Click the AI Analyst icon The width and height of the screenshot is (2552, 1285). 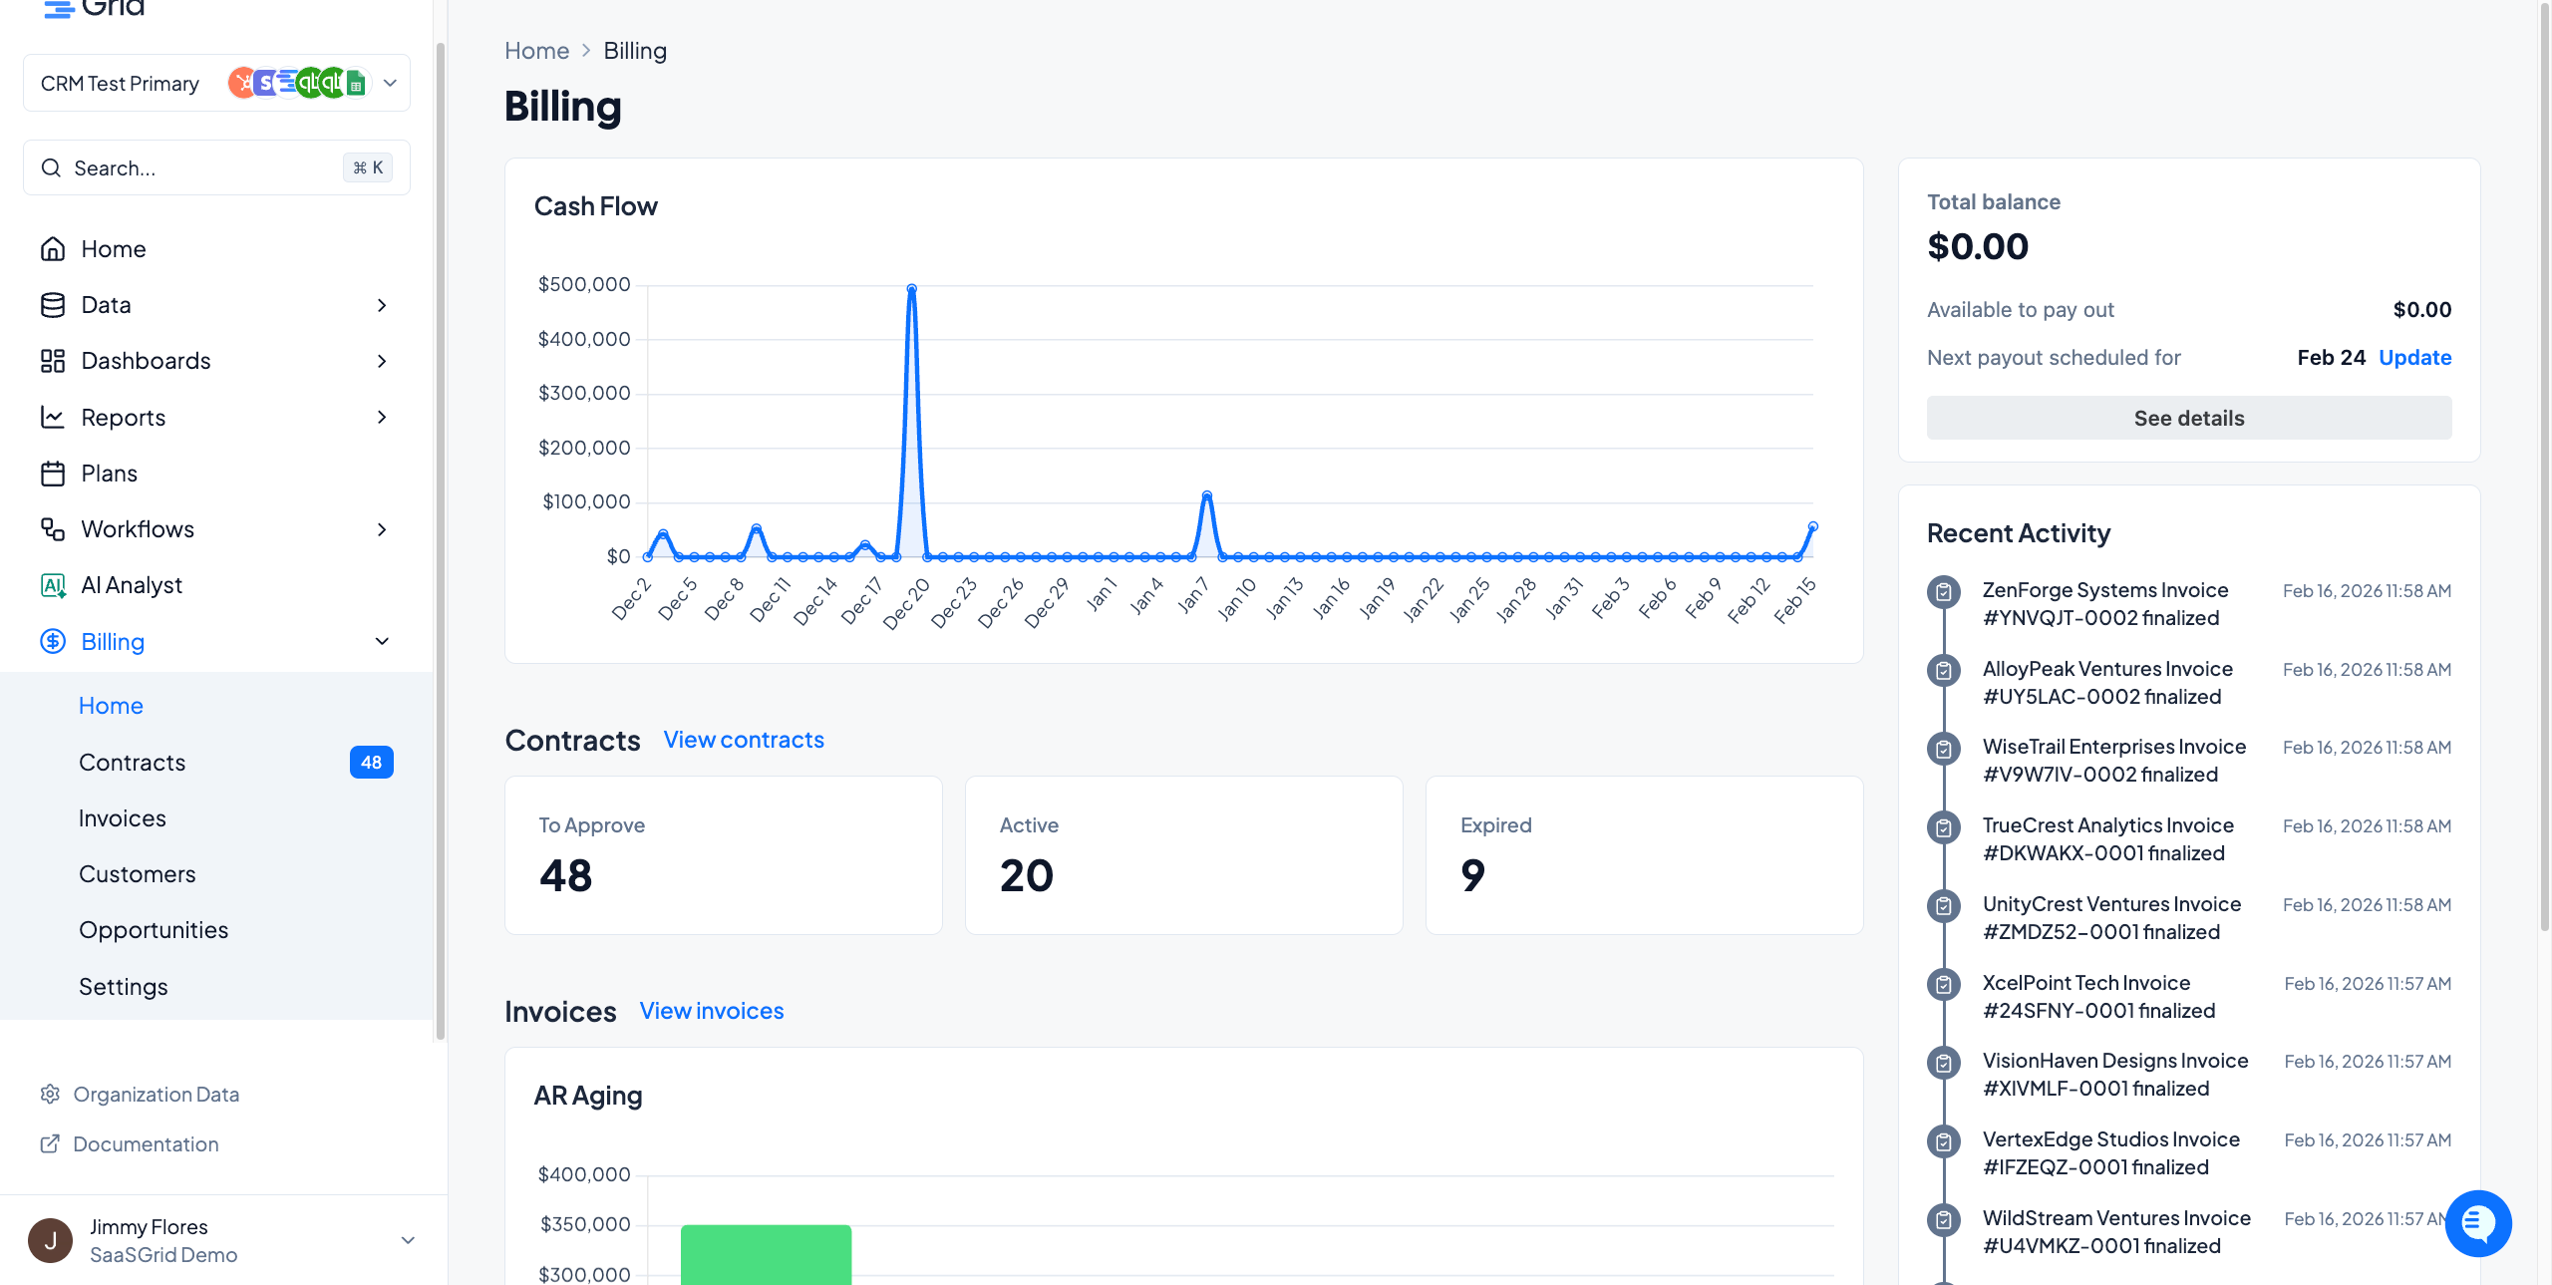coord(53,585)
